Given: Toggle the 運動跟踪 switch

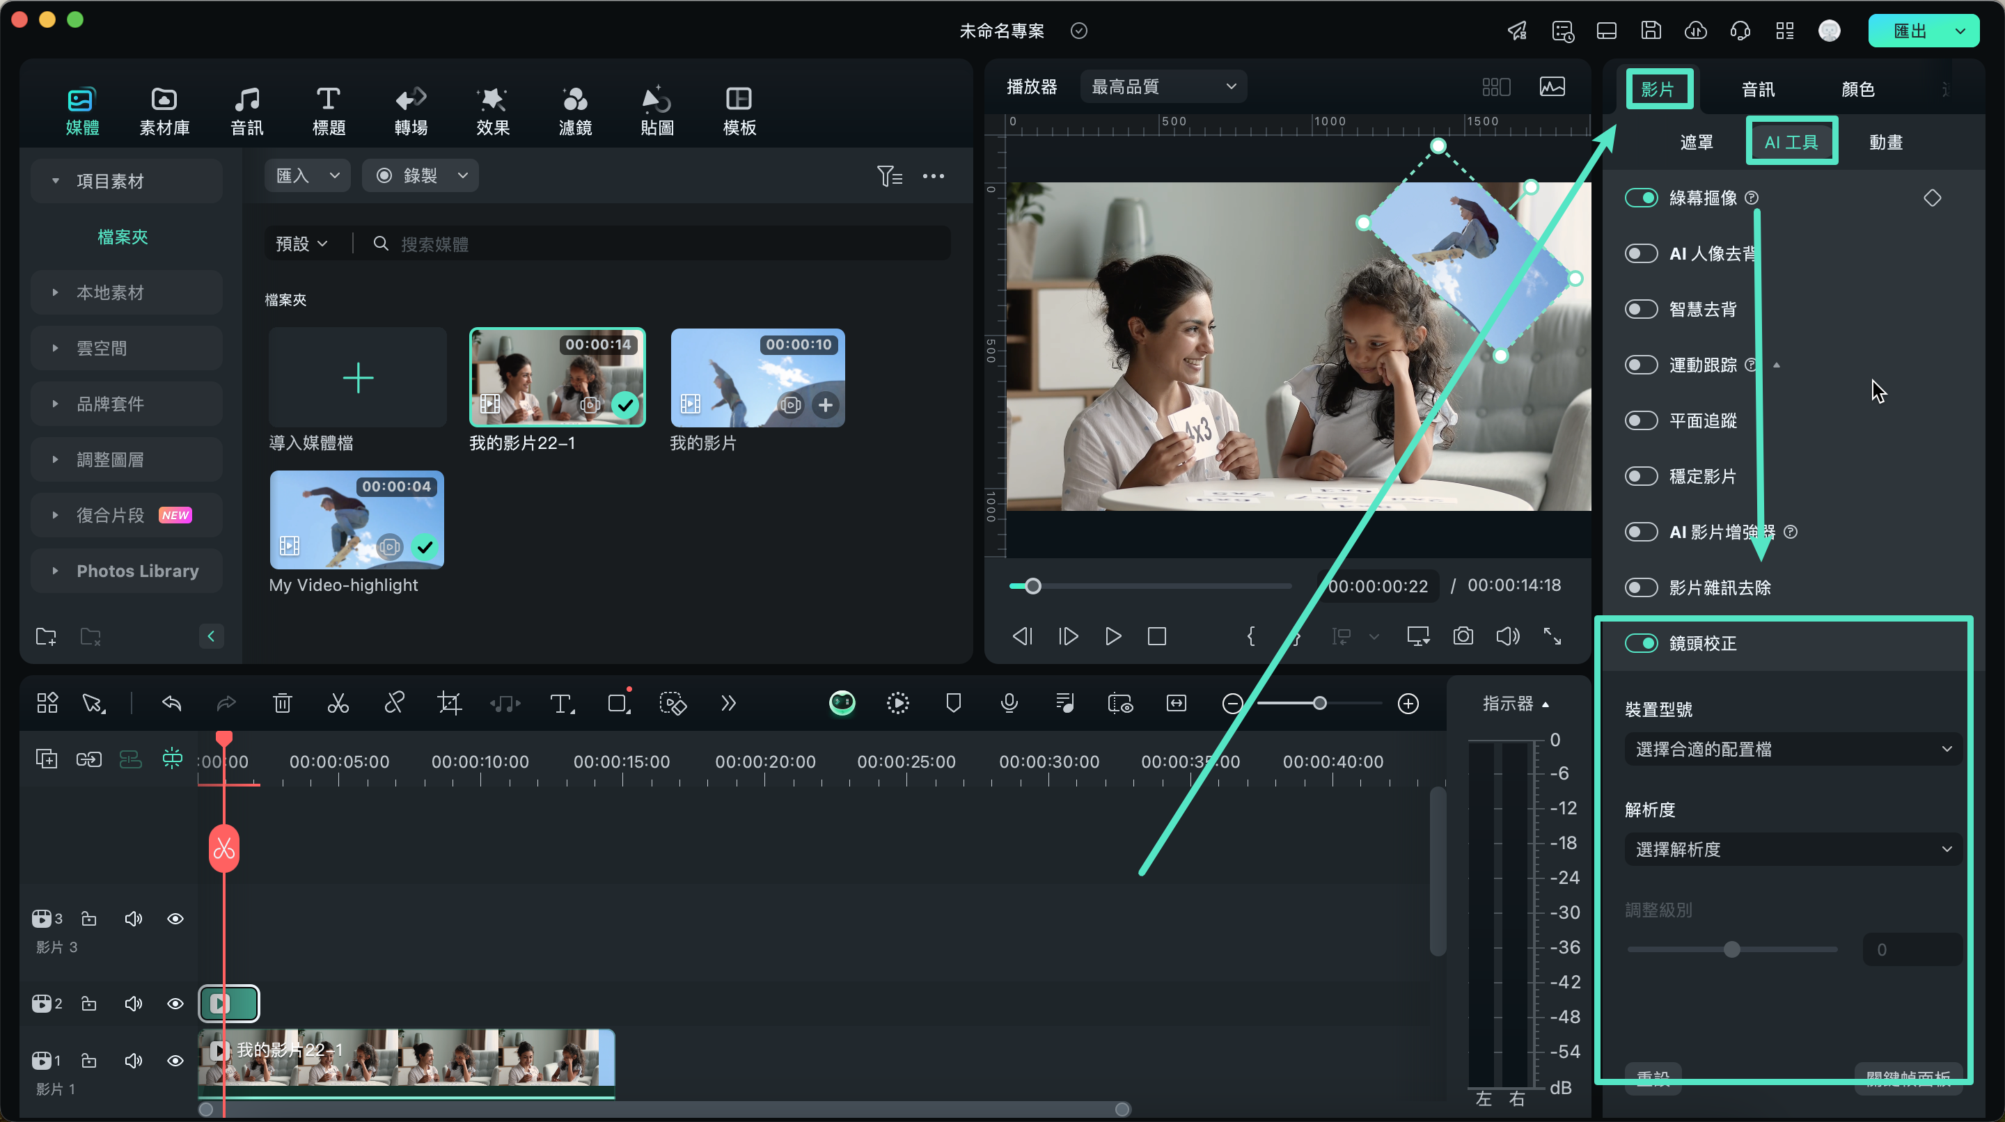Looking at the screenshot, I should point(1641,365).
